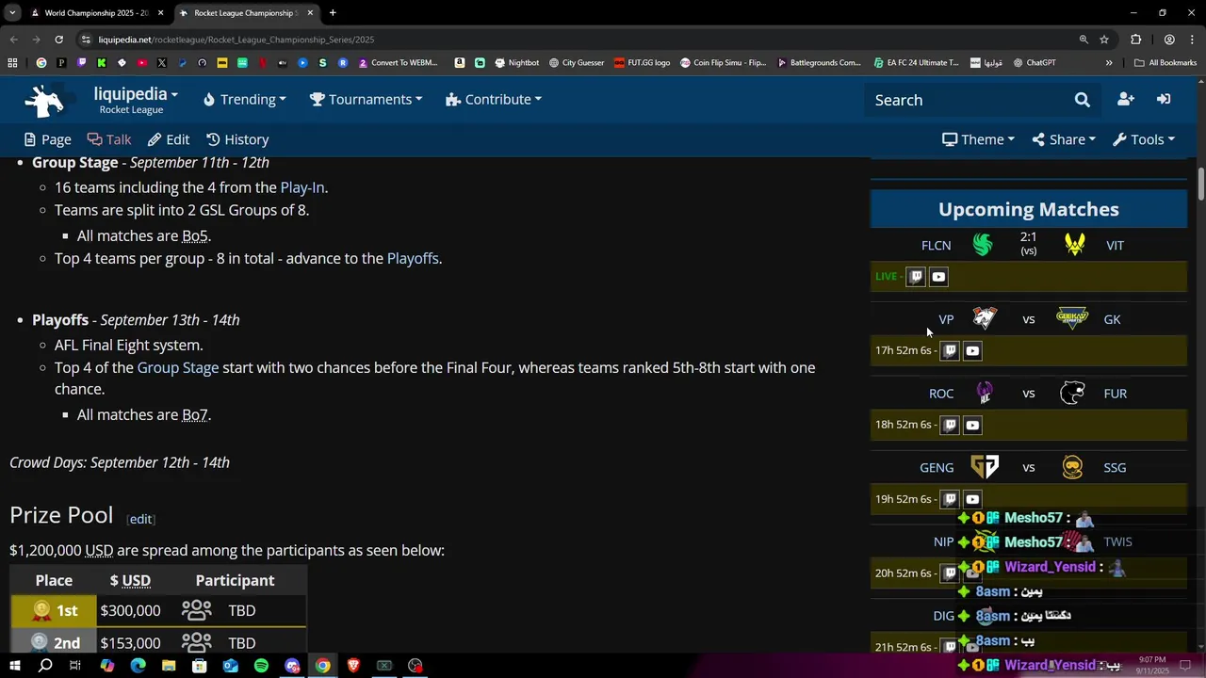
Task: Edit the Prize Pool section
Action: (140, 519)
